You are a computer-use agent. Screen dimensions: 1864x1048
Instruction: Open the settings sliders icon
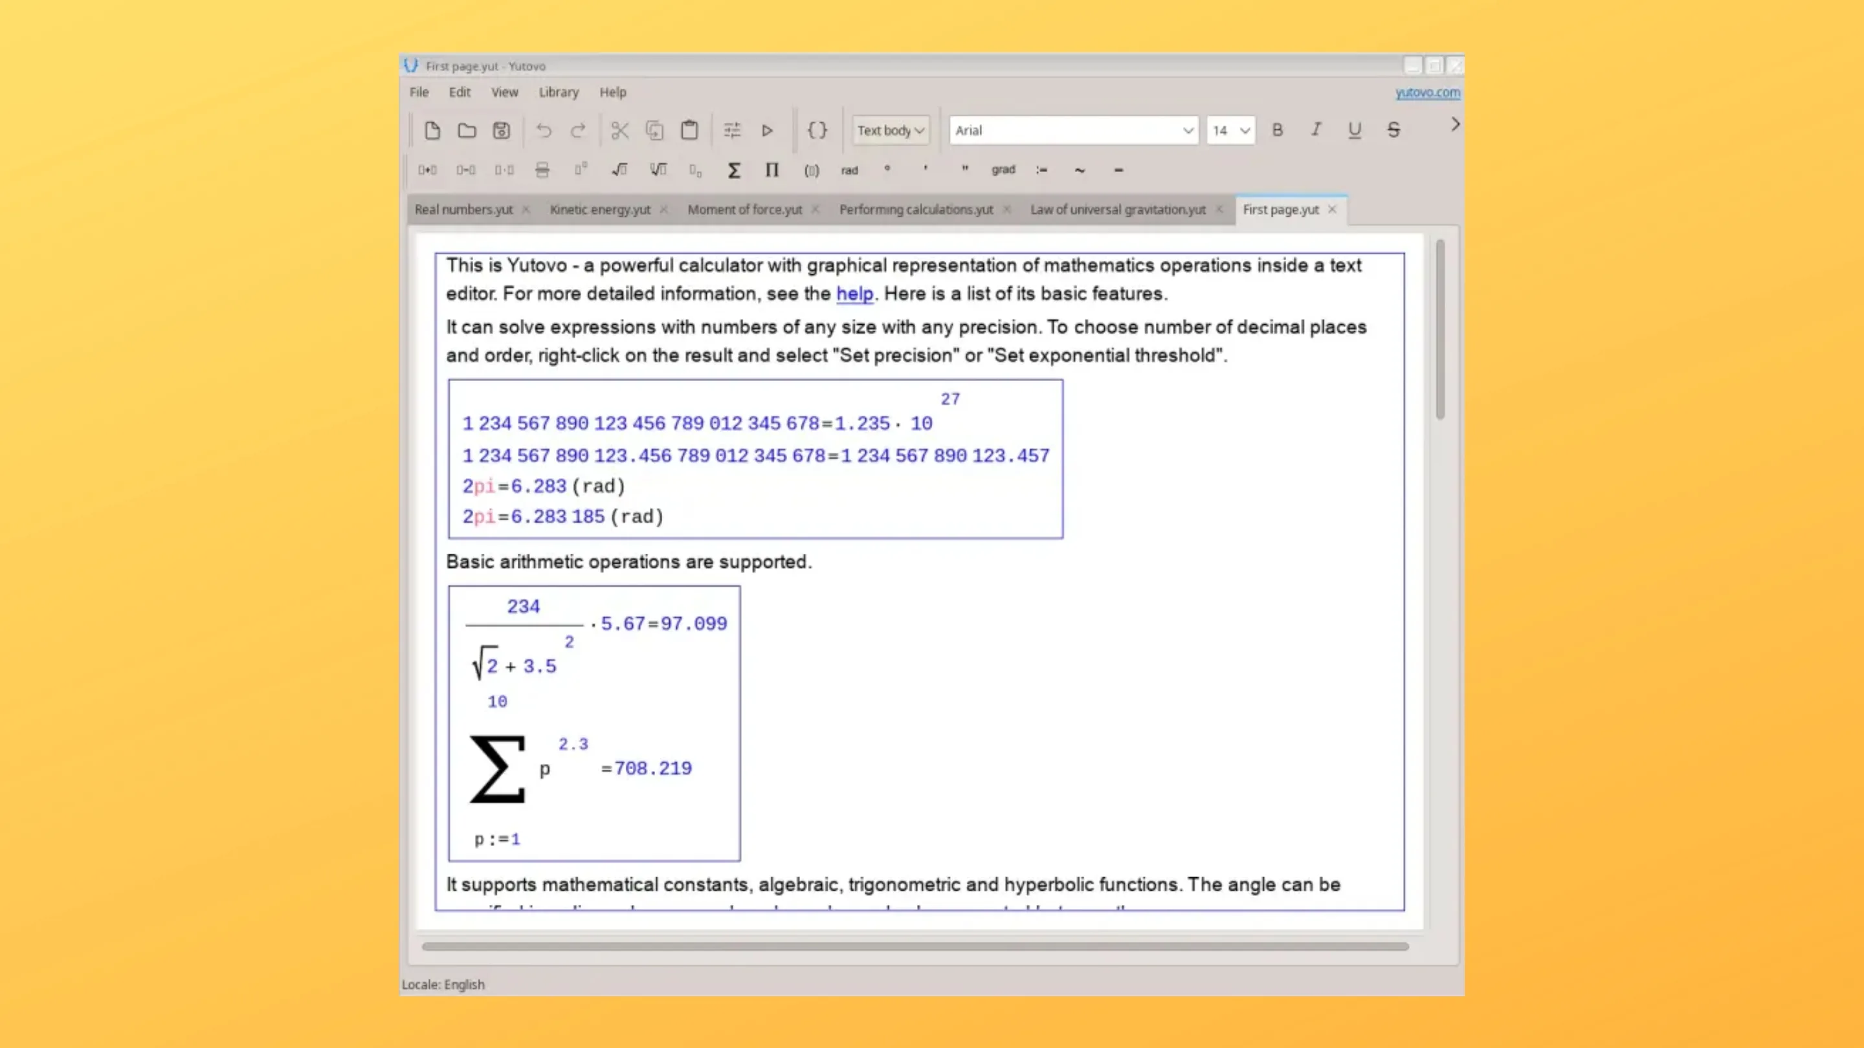point(732,130)
